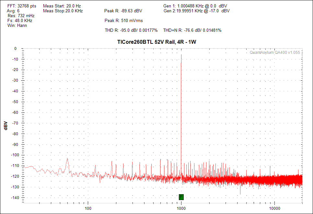Click the Avg: 6 readout
The height and width of the screenshot is (214, 313).
[x=13, y=11]
